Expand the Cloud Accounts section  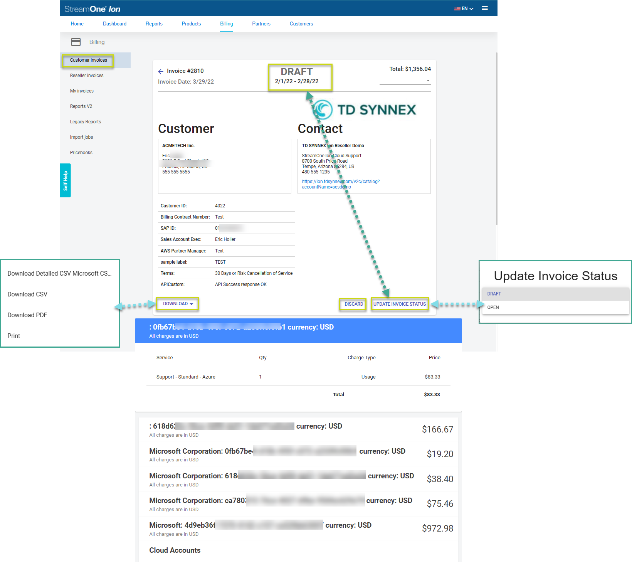coord(298,550)
